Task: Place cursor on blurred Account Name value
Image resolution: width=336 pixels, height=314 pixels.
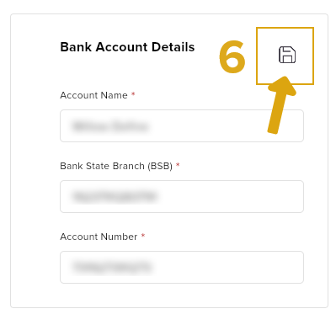Action: click(x=110, y=126)
